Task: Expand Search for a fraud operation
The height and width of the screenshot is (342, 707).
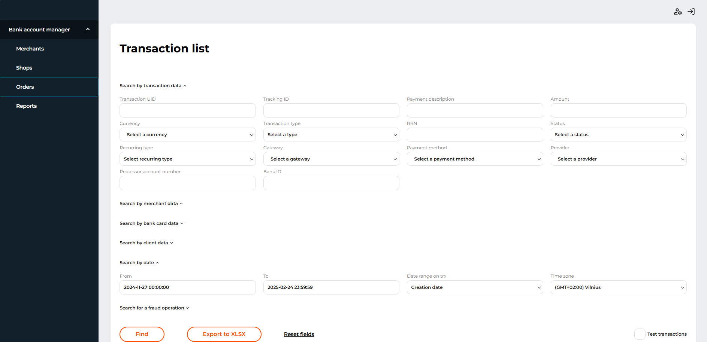Action: click(x=154, y=308)
